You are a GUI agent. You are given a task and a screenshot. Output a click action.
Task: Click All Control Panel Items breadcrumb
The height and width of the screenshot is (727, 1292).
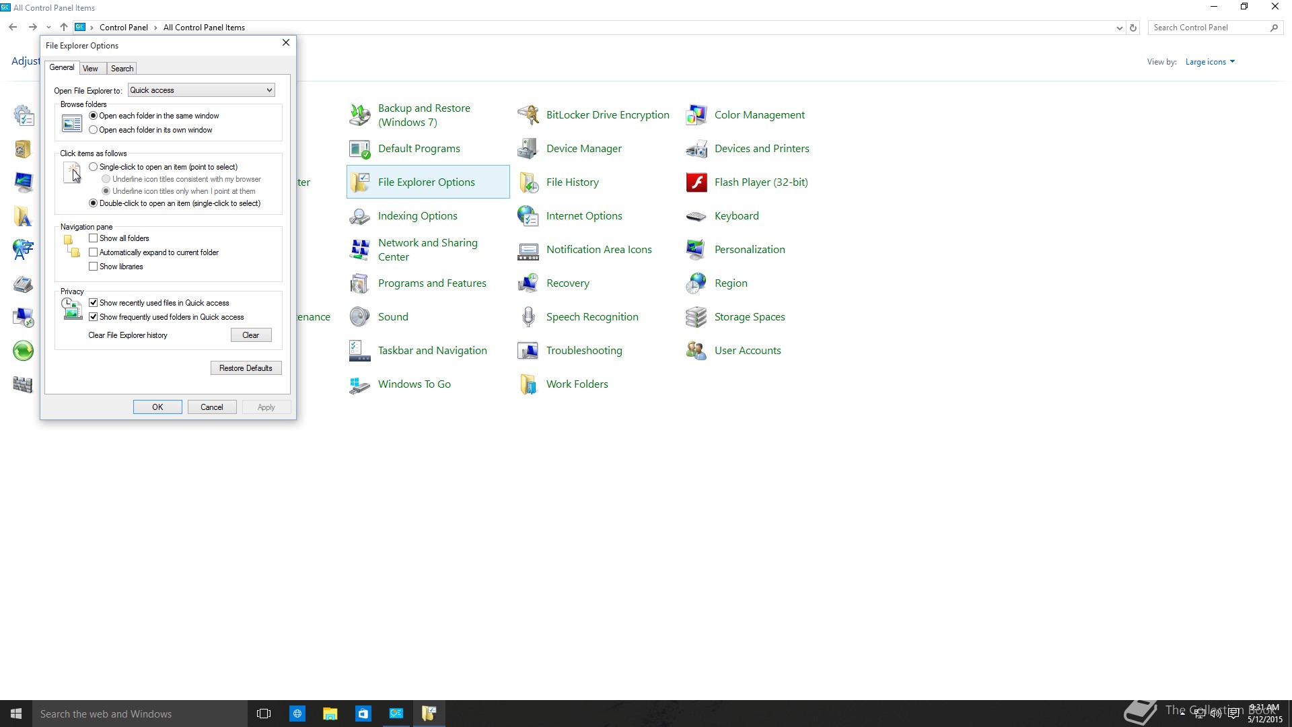pyautogui.click(x=204, y=28)
